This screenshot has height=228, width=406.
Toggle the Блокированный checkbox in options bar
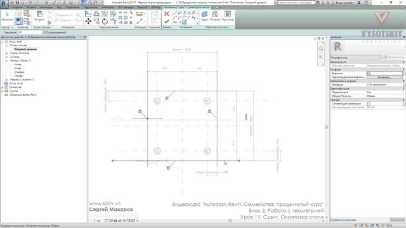pyautogui.click(x=45, y=32)
